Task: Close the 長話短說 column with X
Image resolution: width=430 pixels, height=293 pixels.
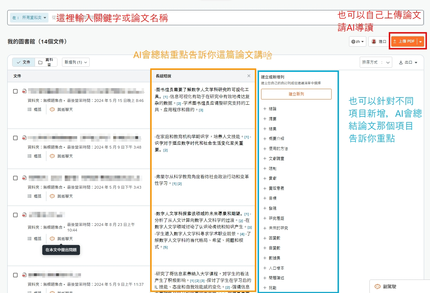Action: pyautogui.click(x=249, y=76)
